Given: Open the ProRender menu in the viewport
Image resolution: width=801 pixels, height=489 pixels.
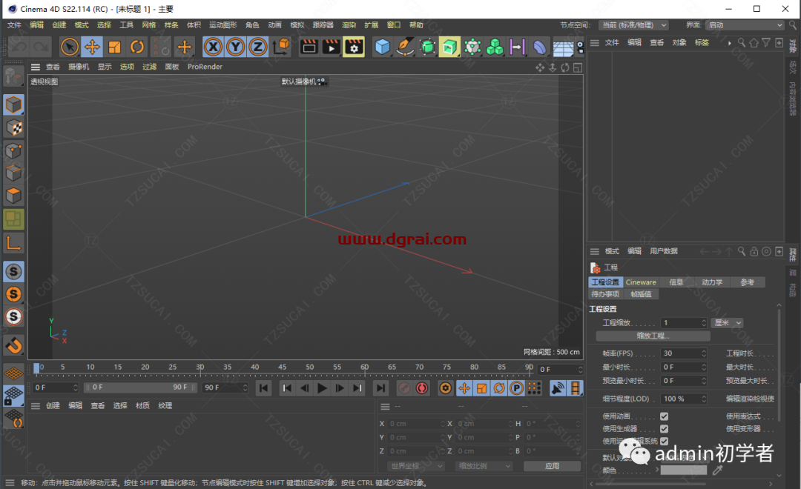Looking at the screenshot, I should click(205, 67).
